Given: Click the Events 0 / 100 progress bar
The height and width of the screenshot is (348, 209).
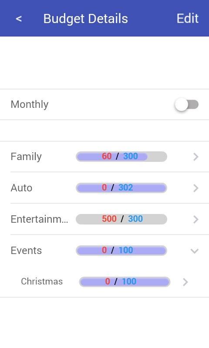Looking at the screenshot, I should [x=121, y=251].
